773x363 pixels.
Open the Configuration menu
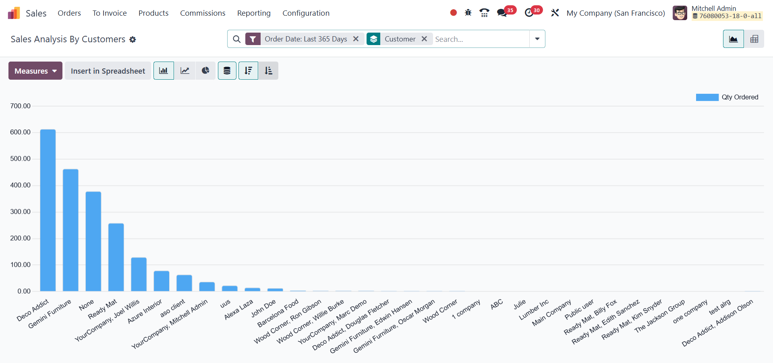pos(306,13)
